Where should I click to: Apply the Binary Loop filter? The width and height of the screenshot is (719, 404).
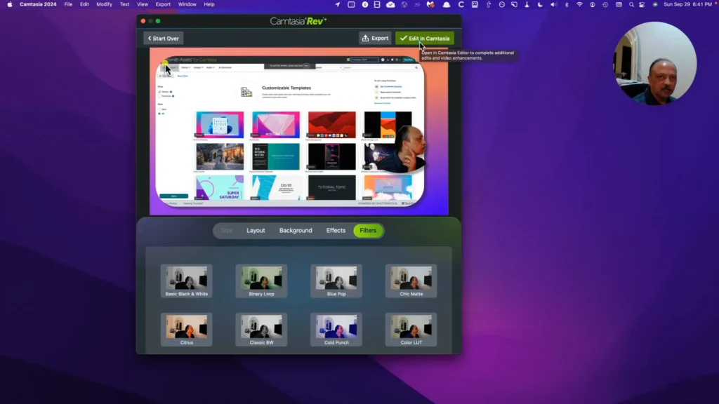(261, 281)
